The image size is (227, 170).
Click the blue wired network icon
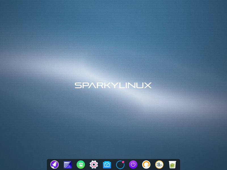(x=107, y=165)
